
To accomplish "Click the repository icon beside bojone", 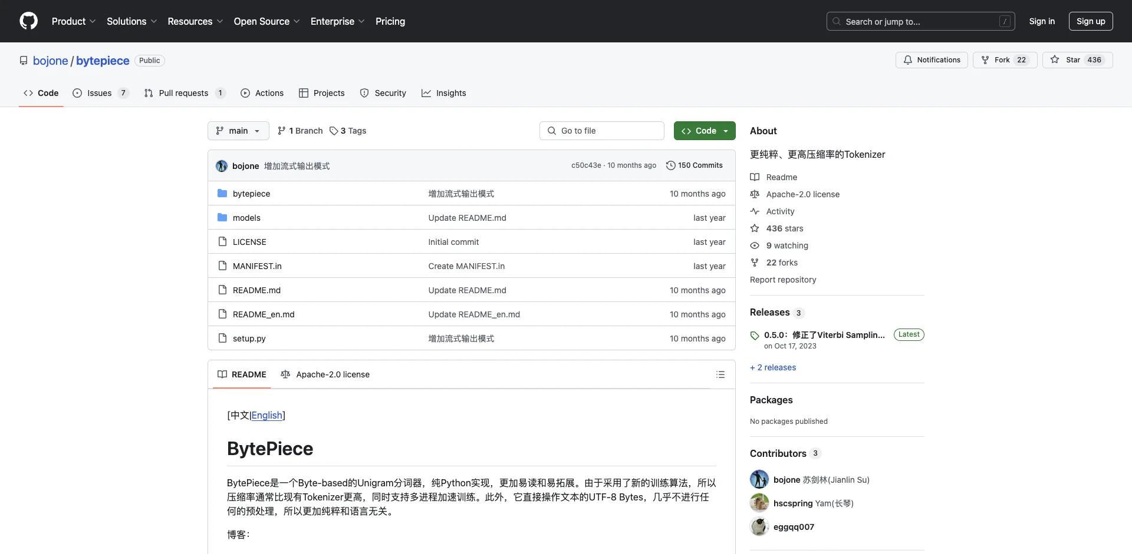I will click(x=24, y=61).
